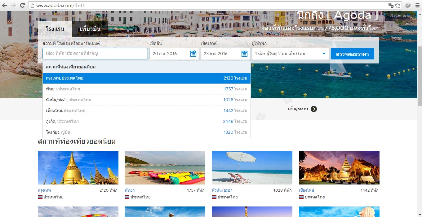Reload the page with refresh icon
The image size is (422, 217).
(x=22, y=5)
